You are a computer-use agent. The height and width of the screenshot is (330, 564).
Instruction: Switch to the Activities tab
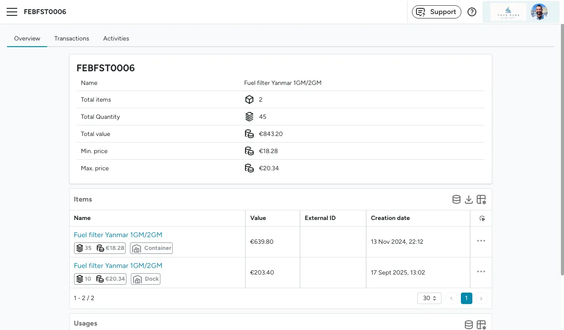pyautogui.click(x=116, y=38)
